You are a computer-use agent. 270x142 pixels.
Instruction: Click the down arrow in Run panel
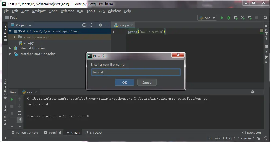tap(20, 106)
